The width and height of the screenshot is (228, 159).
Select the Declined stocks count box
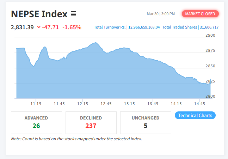(x=91, y=122)
